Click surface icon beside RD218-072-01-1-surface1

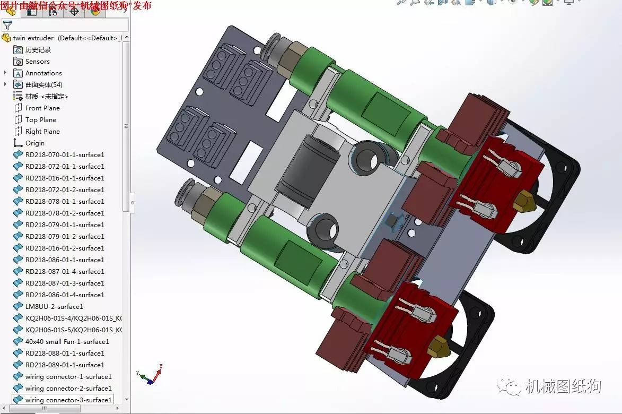tap(18, 166)
